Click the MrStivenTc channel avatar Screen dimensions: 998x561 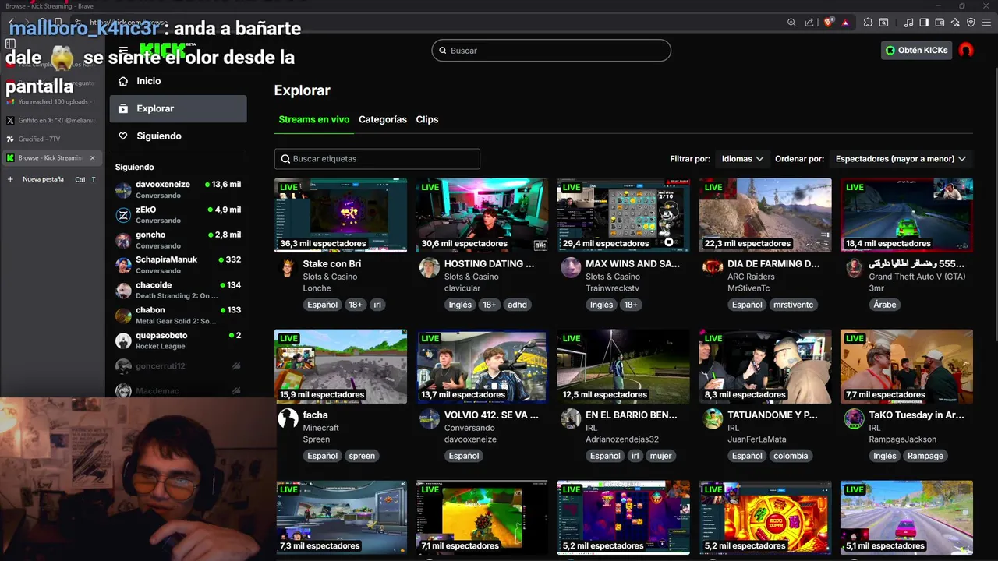click(x=713, y=268)
